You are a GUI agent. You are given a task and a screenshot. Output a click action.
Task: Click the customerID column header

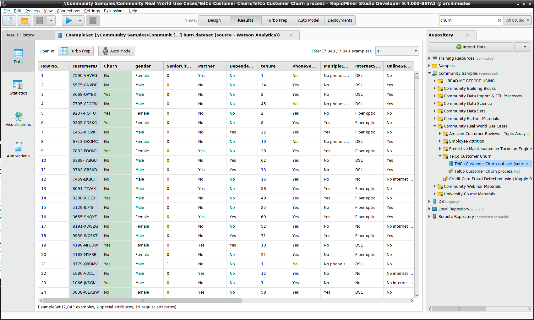[85, 66]
